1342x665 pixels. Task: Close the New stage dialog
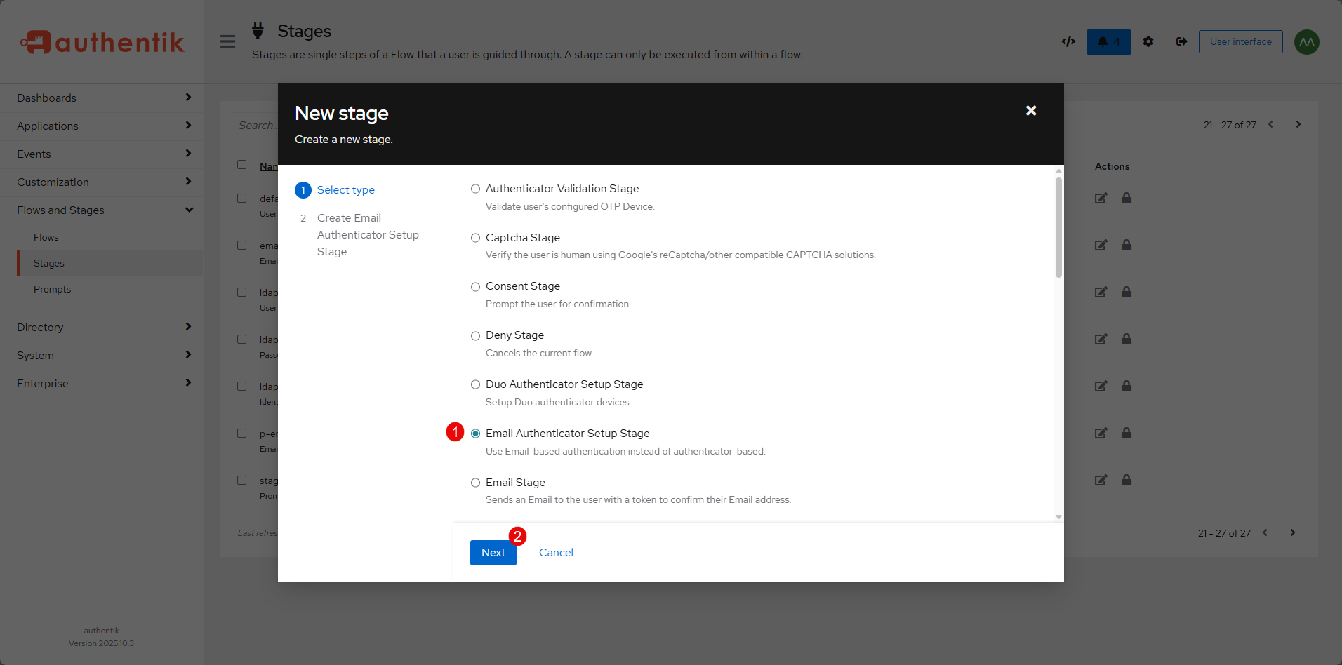(x=1030, y=111)
